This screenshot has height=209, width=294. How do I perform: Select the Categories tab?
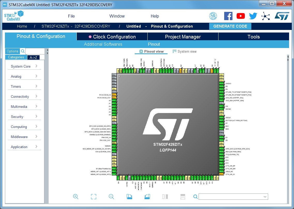click(x=16, y=57)
